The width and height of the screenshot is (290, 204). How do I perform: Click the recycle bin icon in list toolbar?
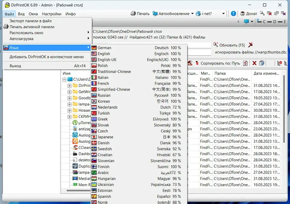261,63
